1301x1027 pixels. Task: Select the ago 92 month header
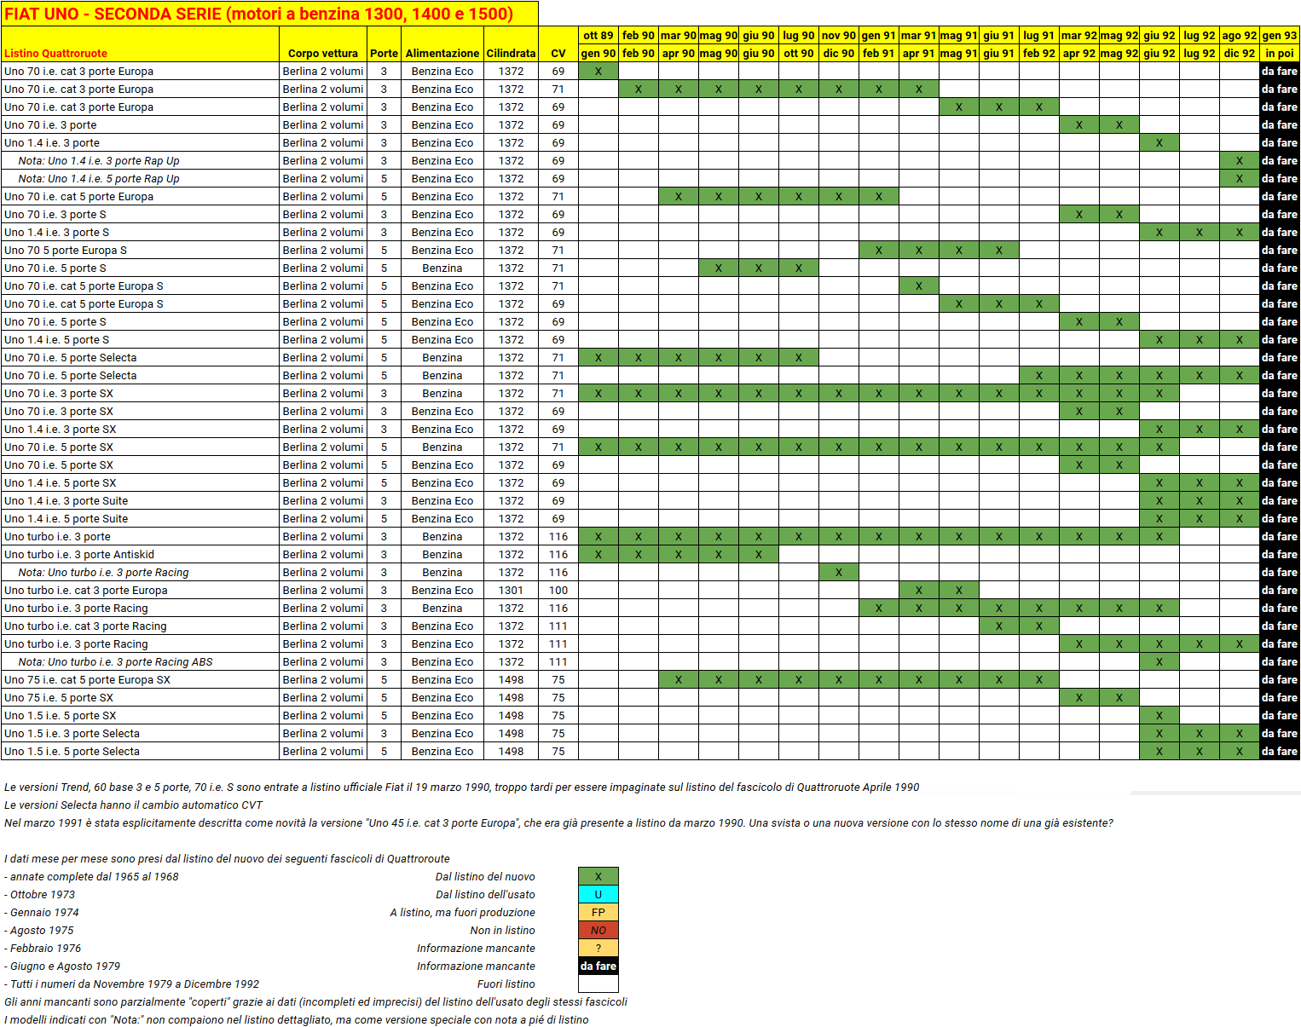pos(1240,35)
